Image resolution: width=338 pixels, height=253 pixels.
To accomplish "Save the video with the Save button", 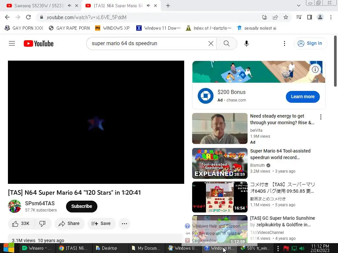I will (x=101, y=224).
